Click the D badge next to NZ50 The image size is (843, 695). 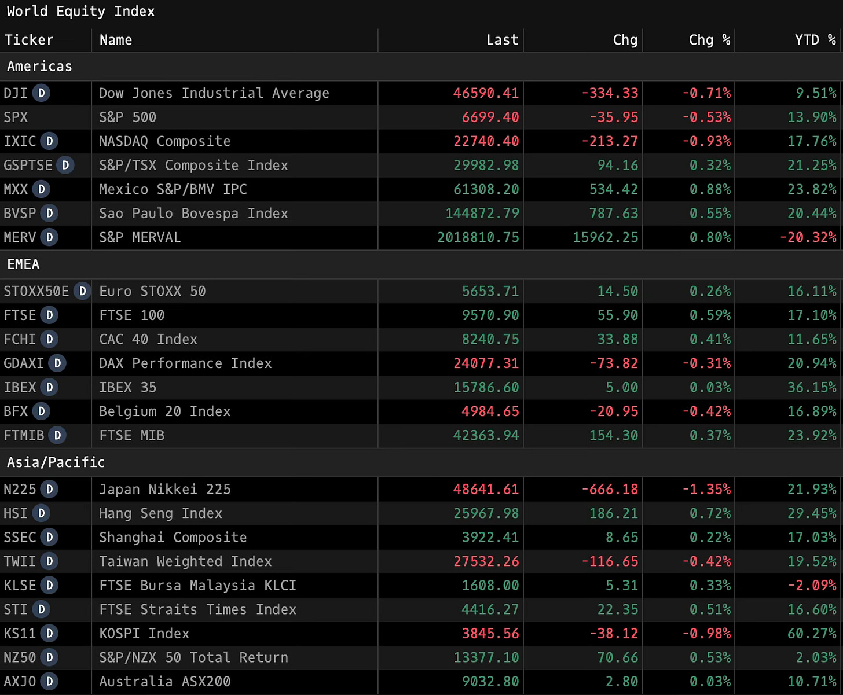click(50, 657)
